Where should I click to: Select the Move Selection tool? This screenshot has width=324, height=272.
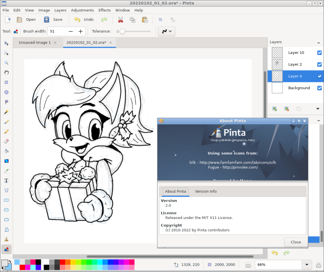pyautogui.click(x=6, y=53)
